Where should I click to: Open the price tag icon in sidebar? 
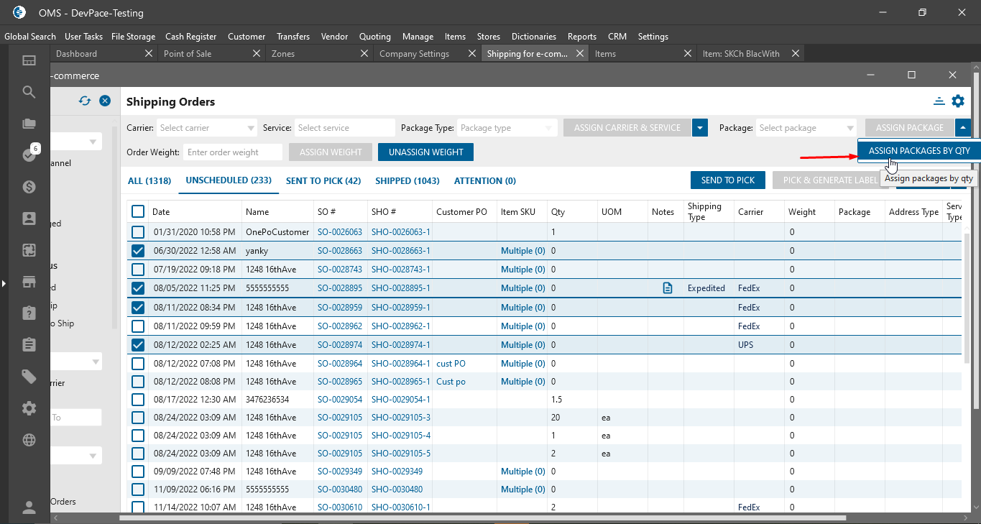(x=29, y=377)
